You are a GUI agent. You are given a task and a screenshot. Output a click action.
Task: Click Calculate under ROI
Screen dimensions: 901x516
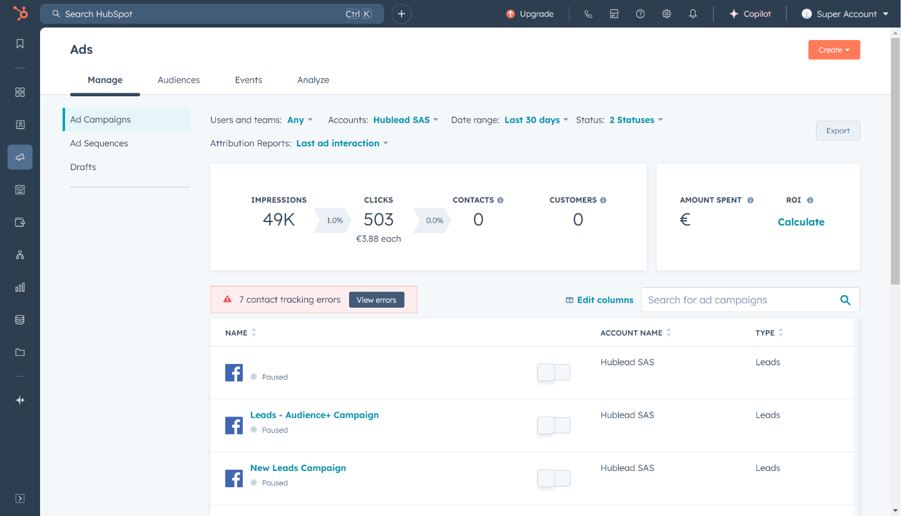pyautogui.click(x=801, y=221)
